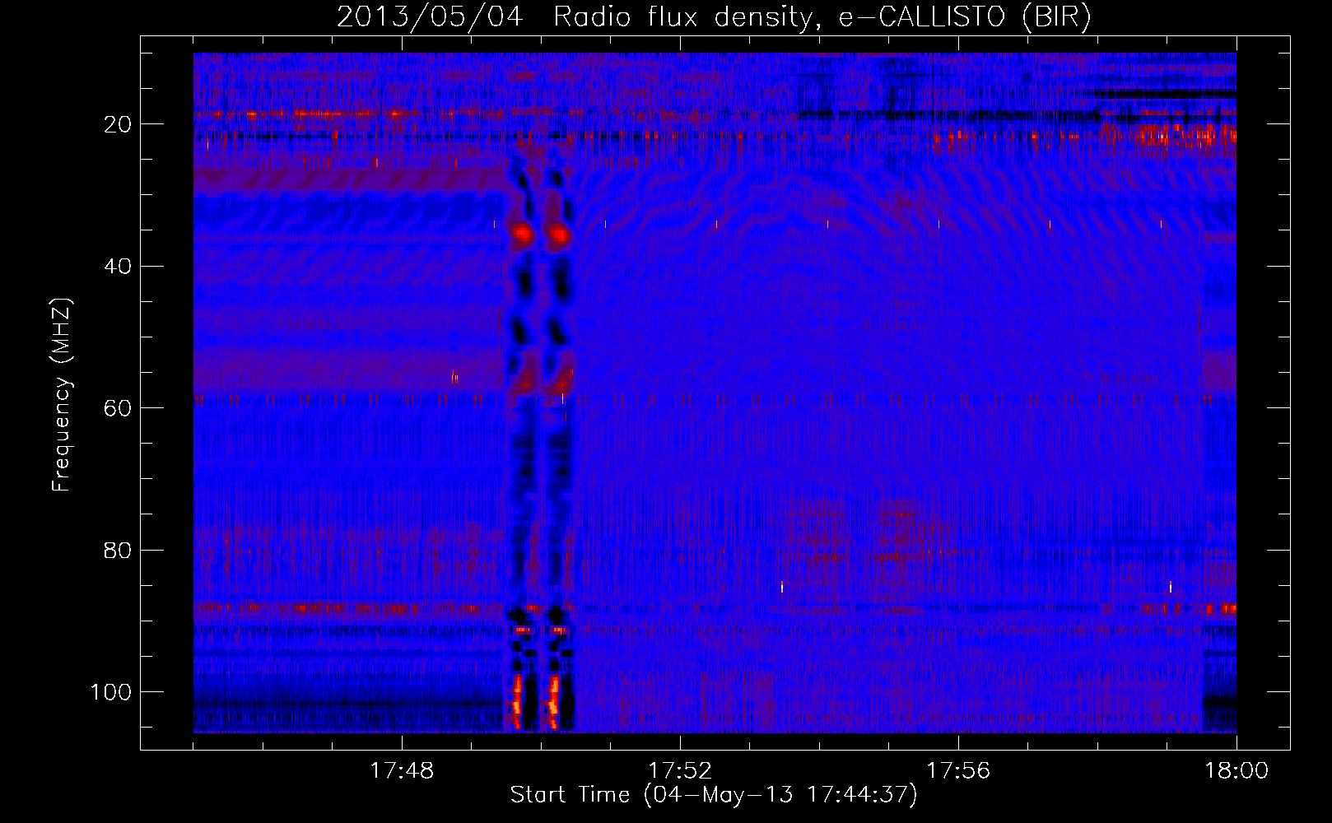Viewport: 1332px width, 823px height.
Task: Click the 80 frequency tick label
Action: [x=118, y=550]
